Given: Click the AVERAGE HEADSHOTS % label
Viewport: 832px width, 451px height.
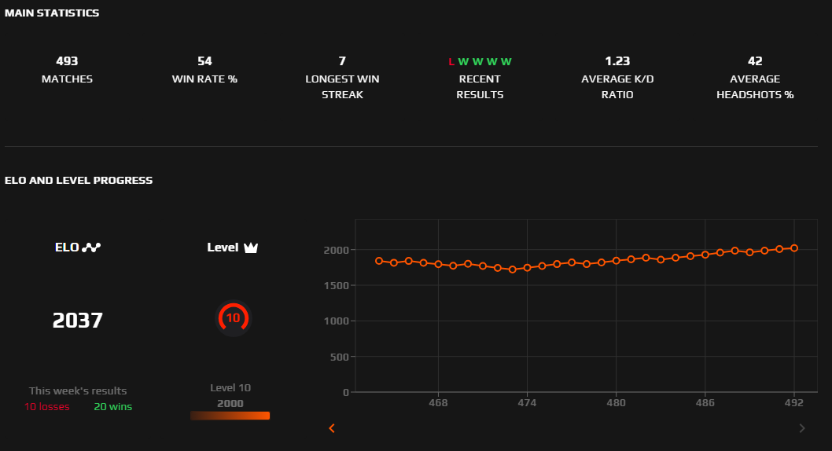Looking at the screenshot, I should tap(755, 87).
